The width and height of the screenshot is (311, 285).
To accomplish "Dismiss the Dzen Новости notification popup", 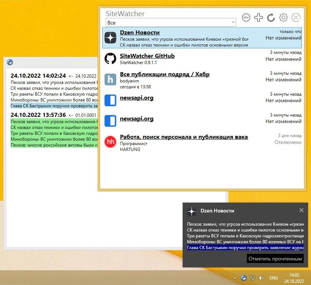I will coord(301,210).
